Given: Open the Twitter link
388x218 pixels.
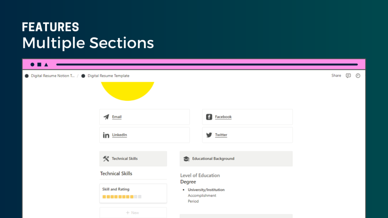Looking at the screenshot, I should tap(221, 135).
